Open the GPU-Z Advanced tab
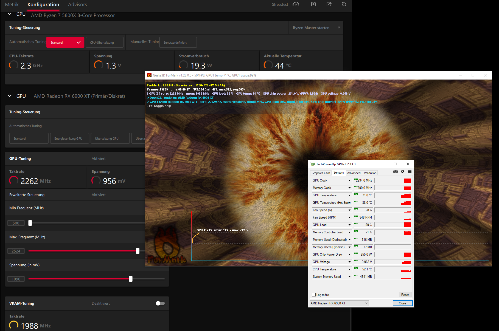Viewport: 499px width, 331px height. click(x=354, y=173)
